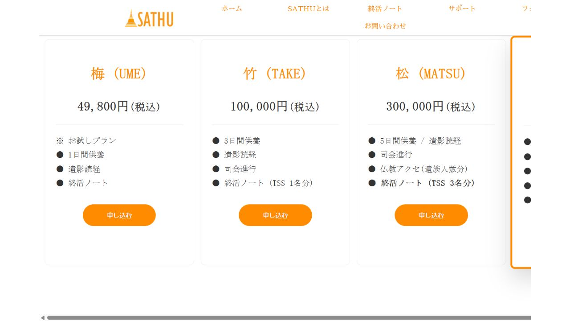Click the 3日間供養 feature line
The image size is (570, 321).
(236, 141)
